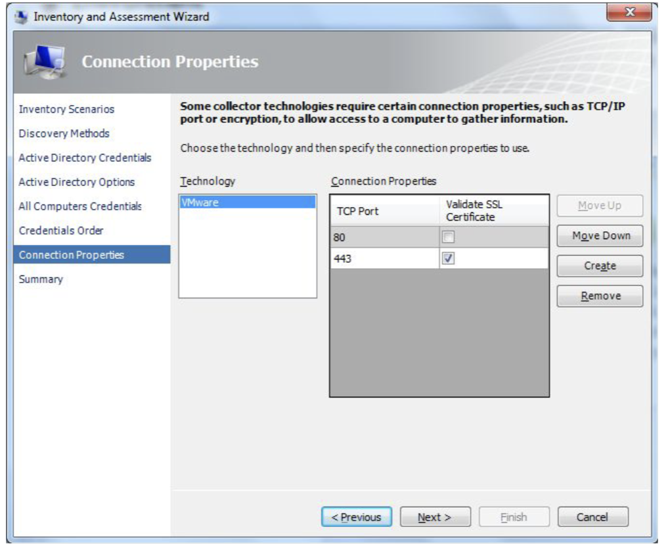The height and width of the screenshot is (548, 666).
Task: Click the TCP Port column header
Action: coord(385,211)
